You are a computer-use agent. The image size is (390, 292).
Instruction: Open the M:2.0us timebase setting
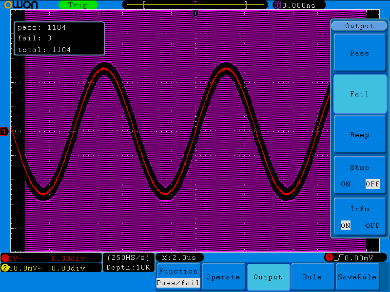click(x=179, y=257)
